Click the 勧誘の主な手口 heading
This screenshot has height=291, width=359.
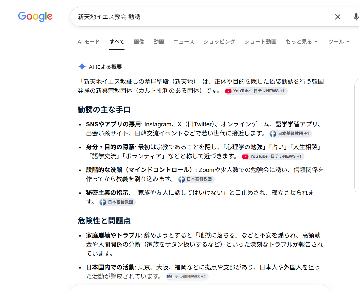point(104,110)
